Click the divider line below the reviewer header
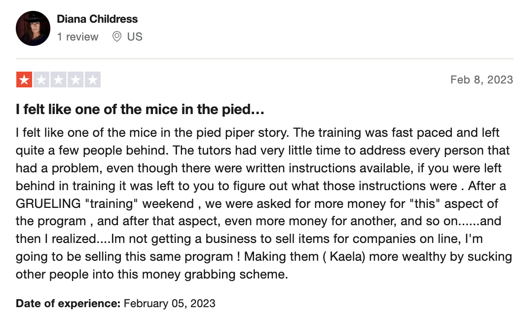 [x=264, y=59]
